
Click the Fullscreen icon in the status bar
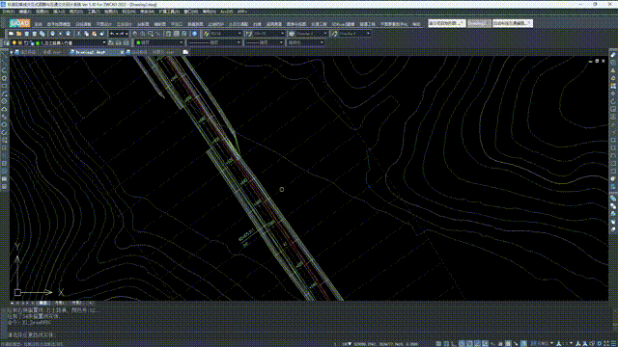tap(606, 344)
